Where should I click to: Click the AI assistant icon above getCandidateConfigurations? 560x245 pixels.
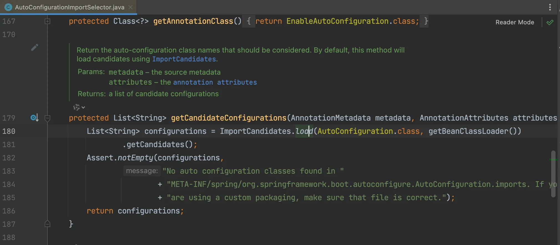pyautogui.click(x=76, y=107)
